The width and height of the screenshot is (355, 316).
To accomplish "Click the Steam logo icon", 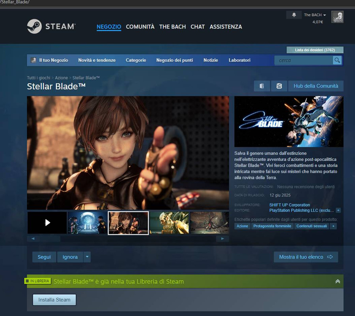I will pos(34,26).
